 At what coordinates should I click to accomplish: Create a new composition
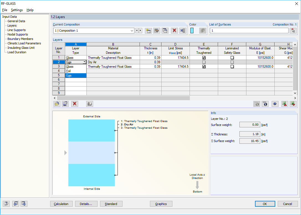point(148,31)
